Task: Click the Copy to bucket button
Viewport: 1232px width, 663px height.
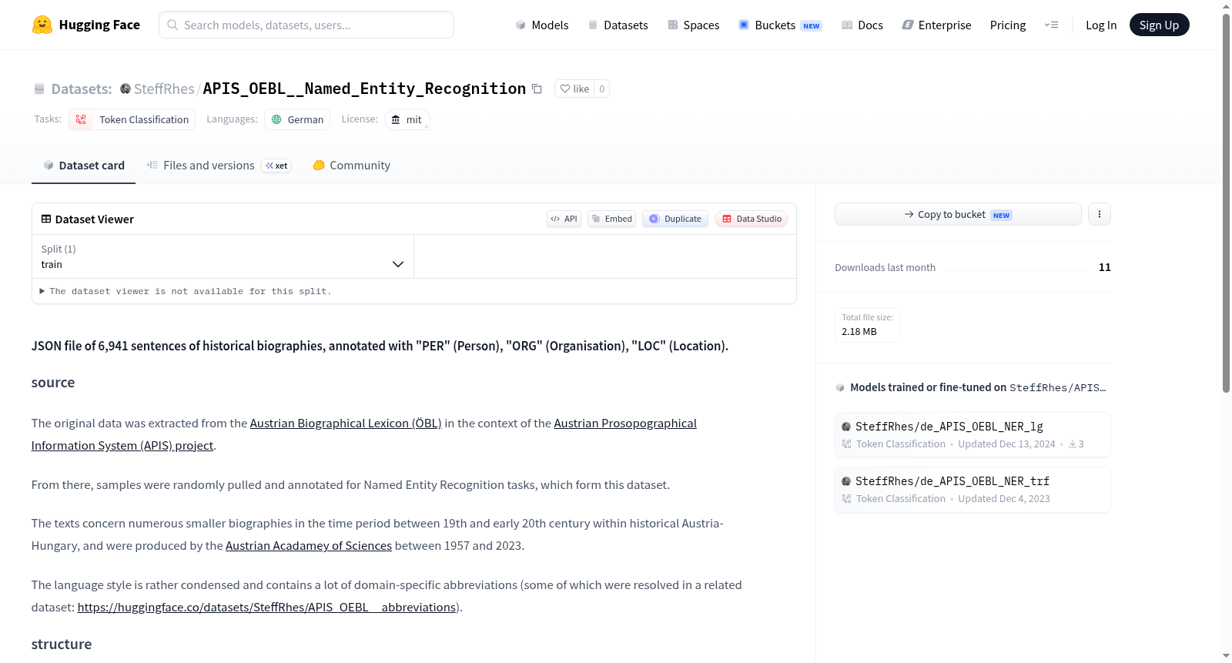Action: coord(958,214)
